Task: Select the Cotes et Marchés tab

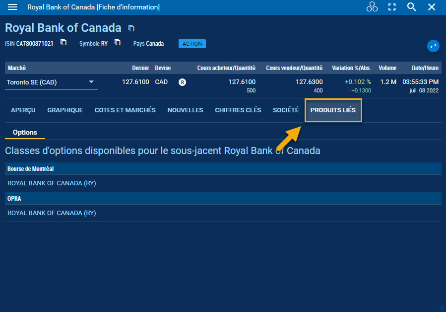Action: (125, 110)
